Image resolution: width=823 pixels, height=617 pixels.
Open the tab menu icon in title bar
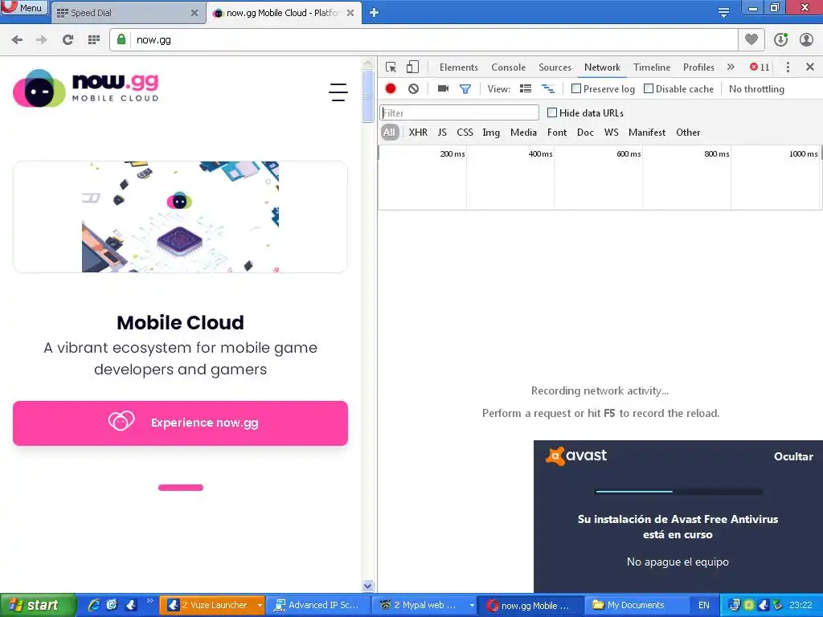point(723,13)
